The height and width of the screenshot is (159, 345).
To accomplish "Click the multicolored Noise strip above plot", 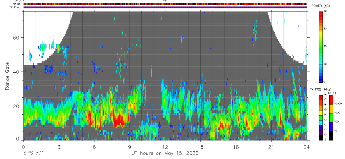I will (165, 4).
